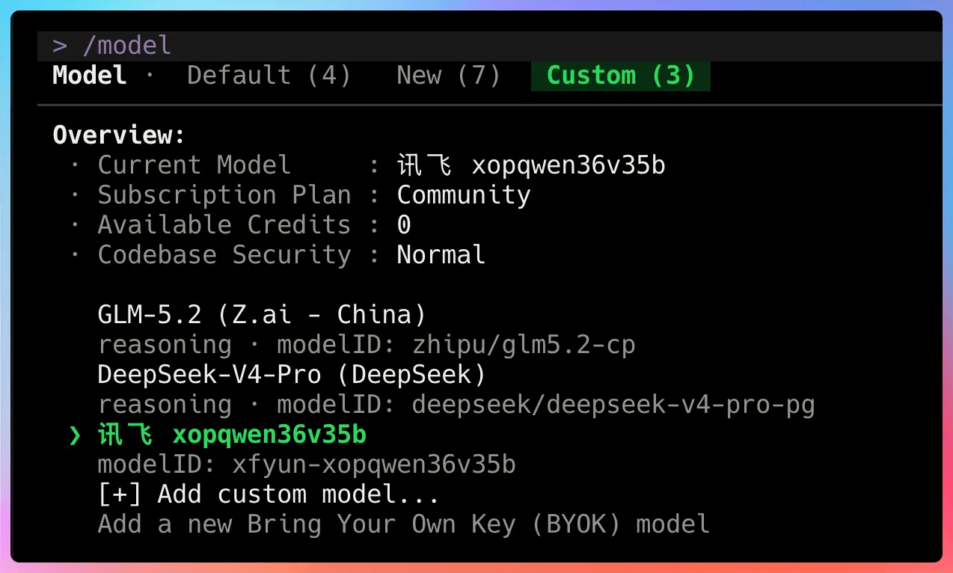
Task: Open the New (7) tab
Action: point(448,76)
